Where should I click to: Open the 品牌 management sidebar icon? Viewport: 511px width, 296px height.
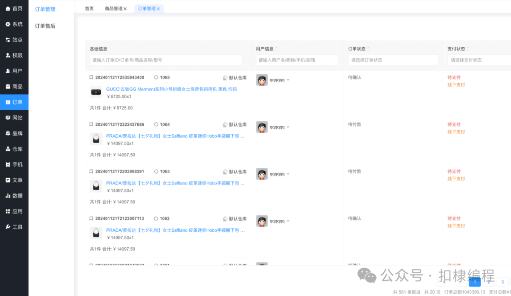click(x=14, y=133)
